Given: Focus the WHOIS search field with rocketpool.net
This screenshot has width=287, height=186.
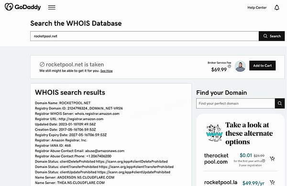Looking at the screenshot, I should click(x=144, y=36).
